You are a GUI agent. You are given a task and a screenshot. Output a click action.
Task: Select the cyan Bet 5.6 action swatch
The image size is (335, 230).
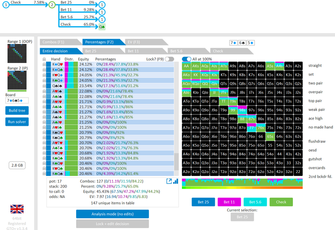tap(255, 202)
